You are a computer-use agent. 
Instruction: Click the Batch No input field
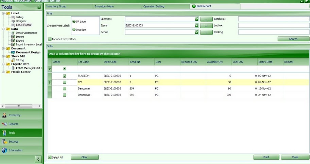coord(274,19)
